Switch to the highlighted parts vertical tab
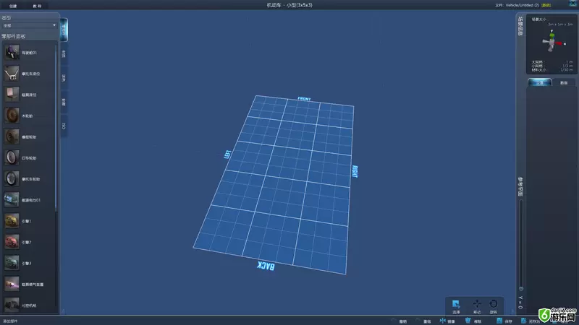The image size is (579, 325). pos(64,30)
